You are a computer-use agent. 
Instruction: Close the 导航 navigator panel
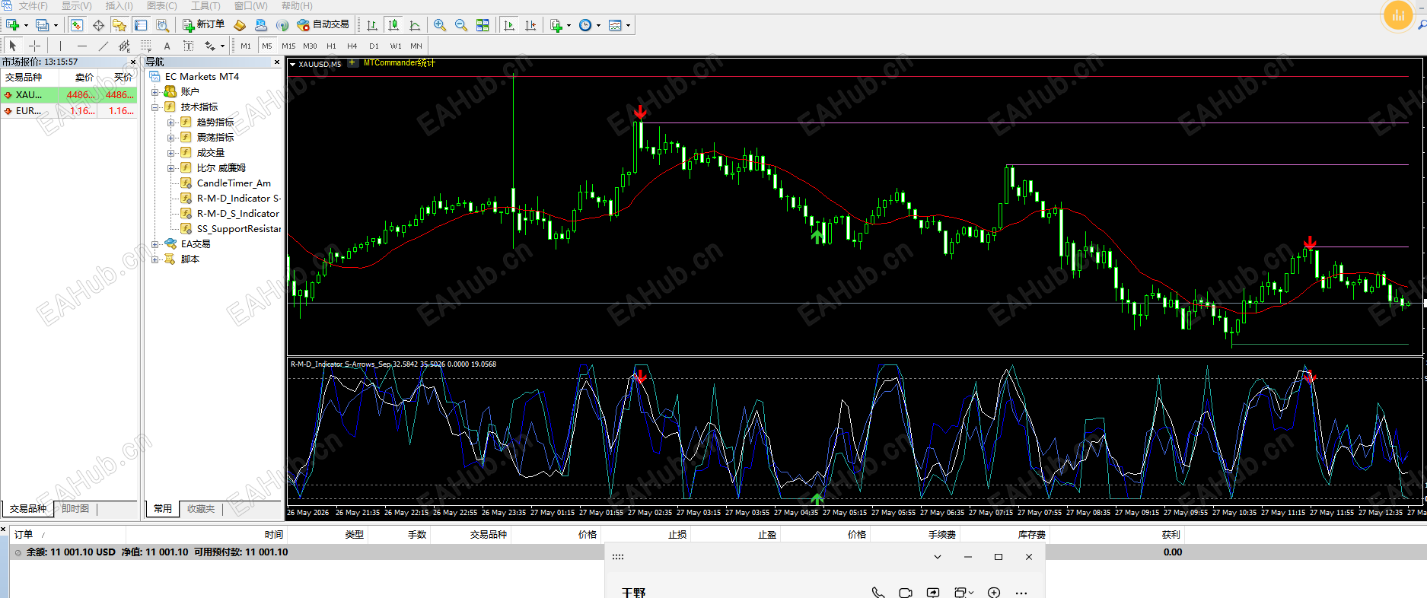click(277, 62)
